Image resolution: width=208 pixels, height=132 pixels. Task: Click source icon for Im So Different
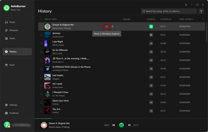(151, 52)
